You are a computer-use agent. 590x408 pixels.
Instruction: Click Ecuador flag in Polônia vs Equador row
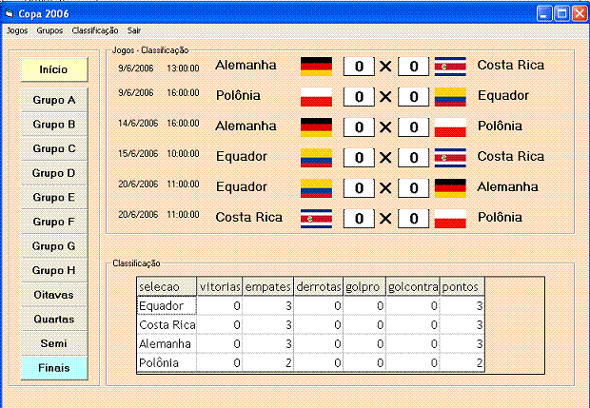(x=450, y=96)
